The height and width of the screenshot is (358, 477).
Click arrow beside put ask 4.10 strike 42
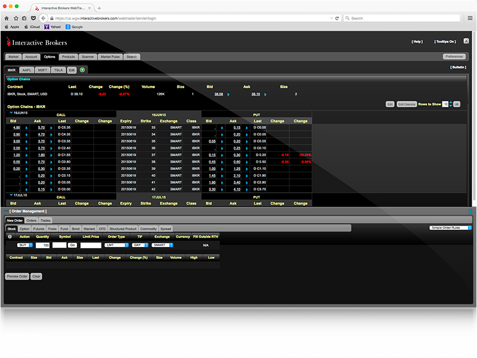point(247,189)
